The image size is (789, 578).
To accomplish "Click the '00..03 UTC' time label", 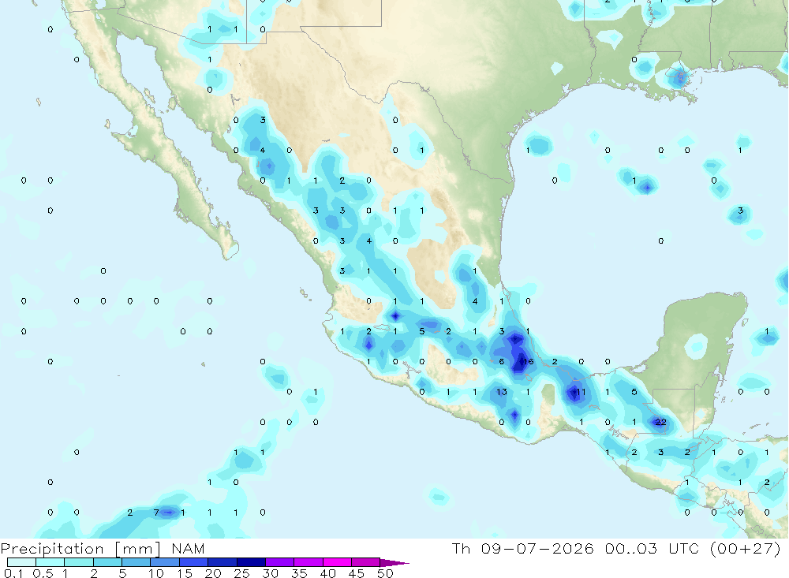I will [x=653, y=548].
